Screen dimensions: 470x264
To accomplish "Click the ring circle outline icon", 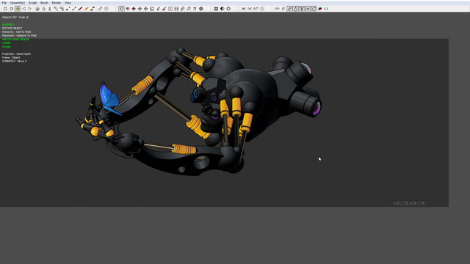I will coord(228,9).
